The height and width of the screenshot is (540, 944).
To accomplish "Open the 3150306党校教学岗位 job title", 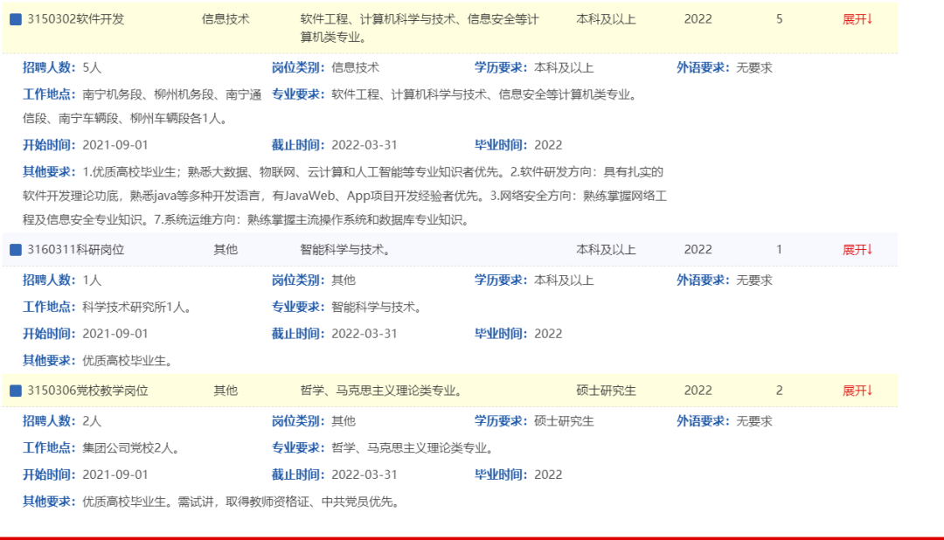I will tap(87, 391).
